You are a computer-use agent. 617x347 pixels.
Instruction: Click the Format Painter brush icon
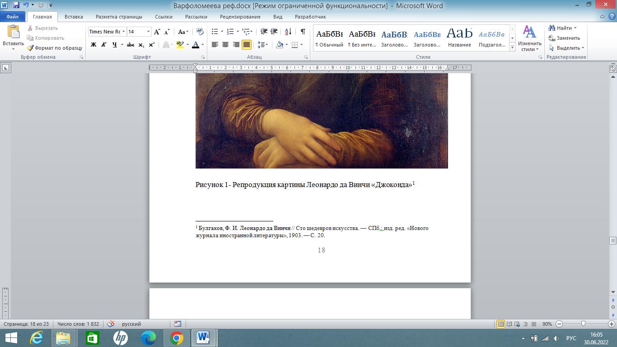pos(30,48)
